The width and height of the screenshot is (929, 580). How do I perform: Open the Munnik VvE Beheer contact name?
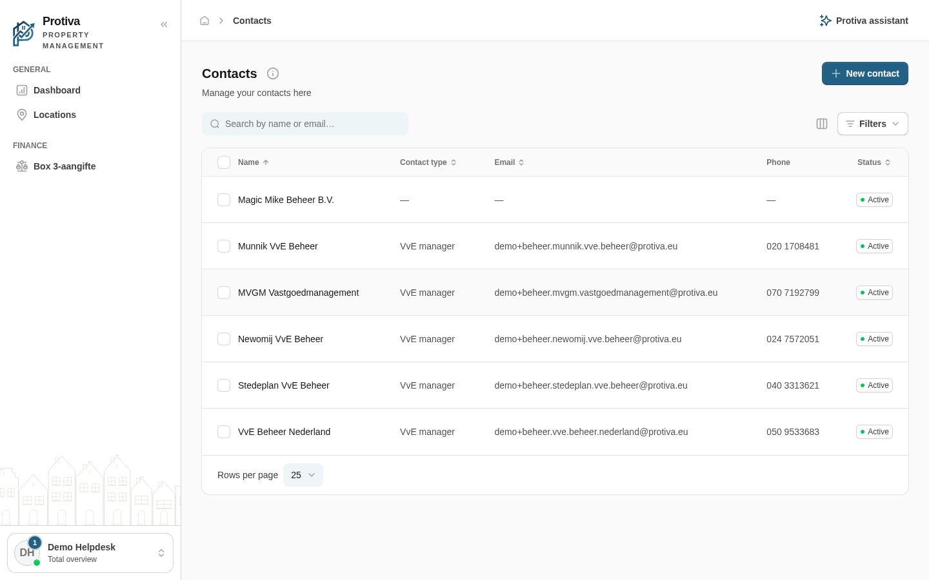(278, 246)
